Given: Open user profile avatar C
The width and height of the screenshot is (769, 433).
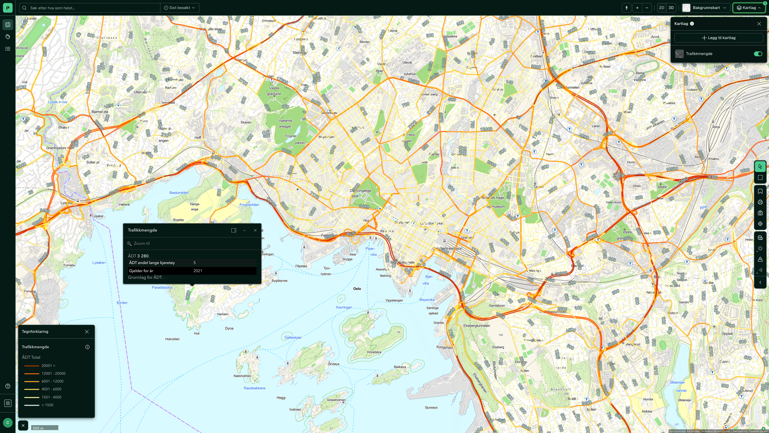Looking at the screenshot, I should tap(8, 423).
